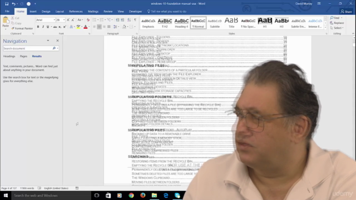Apply yellow text highlight color
The height and width of the screenshot is (200, 356).
point(78,27)
